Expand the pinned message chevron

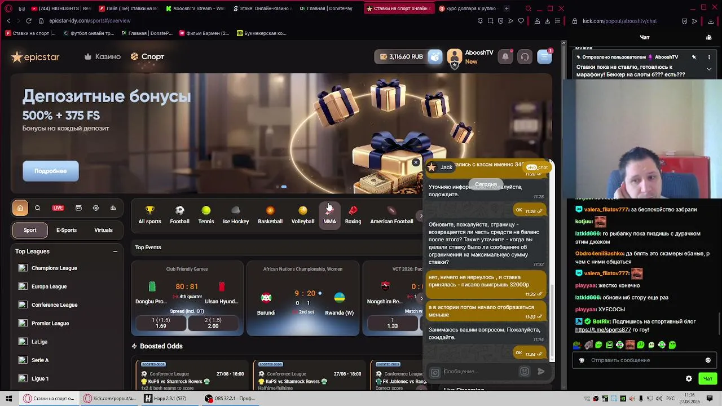click(x=709, y=69)
